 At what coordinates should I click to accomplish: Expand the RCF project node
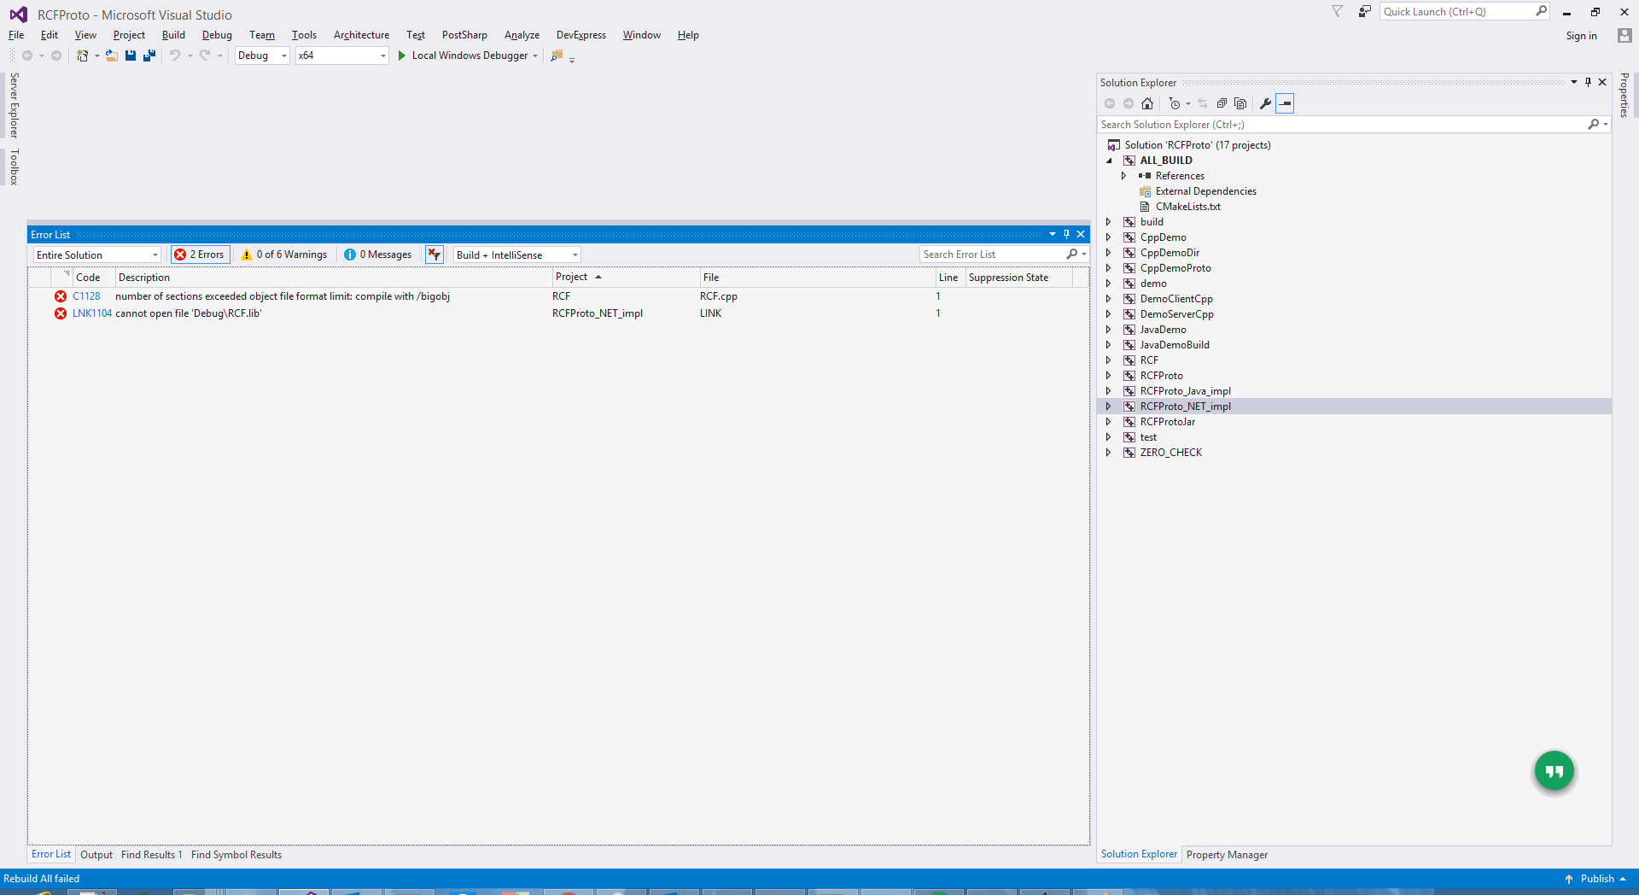[1109, 360]
